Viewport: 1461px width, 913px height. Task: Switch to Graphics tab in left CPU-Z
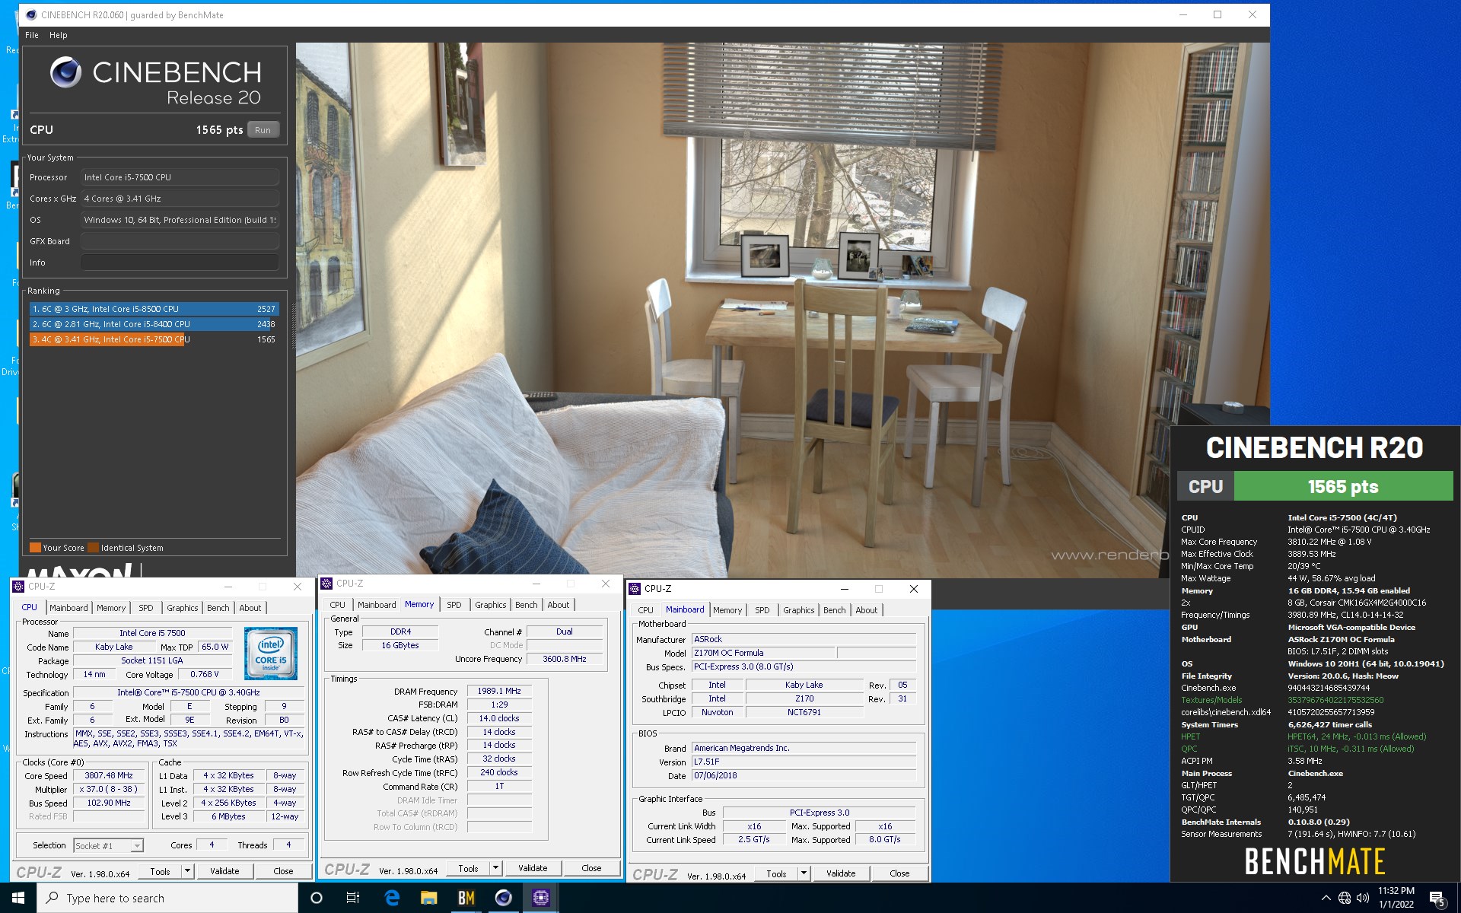183,608
